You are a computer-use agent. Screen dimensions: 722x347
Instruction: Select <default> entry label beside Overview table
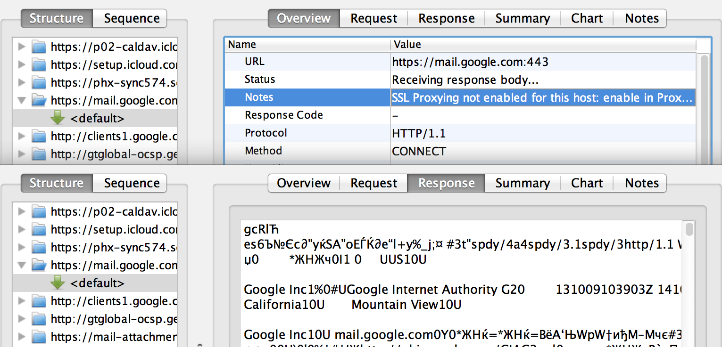pos(98,118)
